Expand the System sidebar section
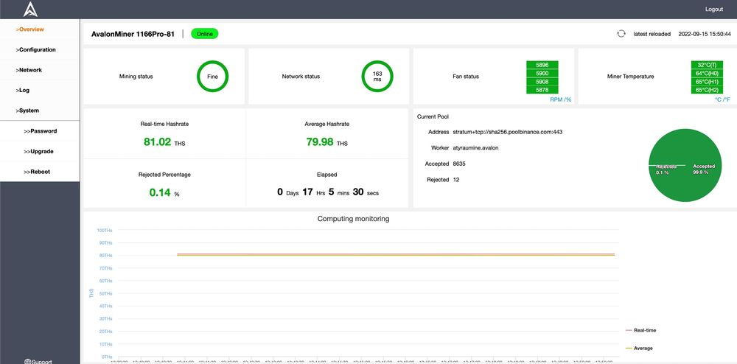 [28, 111]
